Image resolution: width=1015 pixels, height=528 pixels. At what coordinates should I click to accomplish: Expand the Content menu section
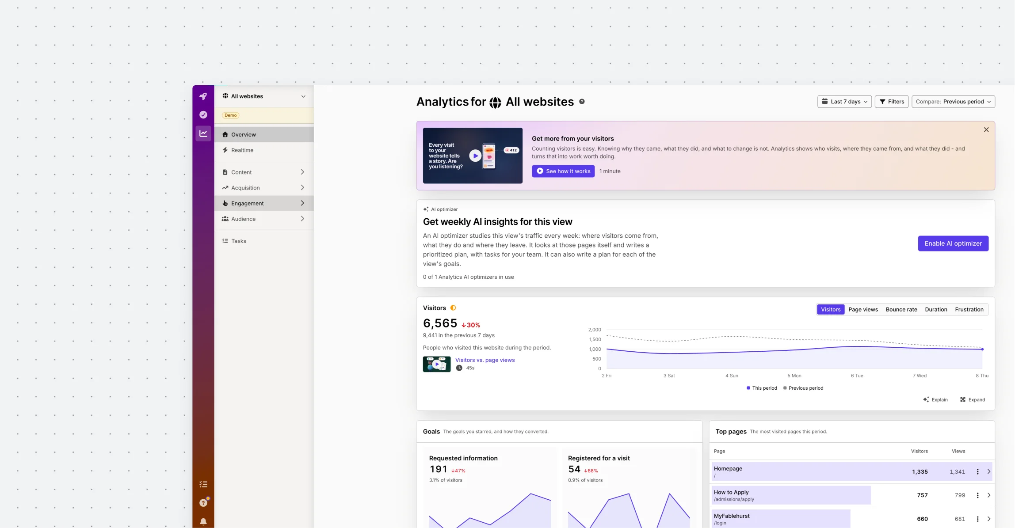click(264, 172)
